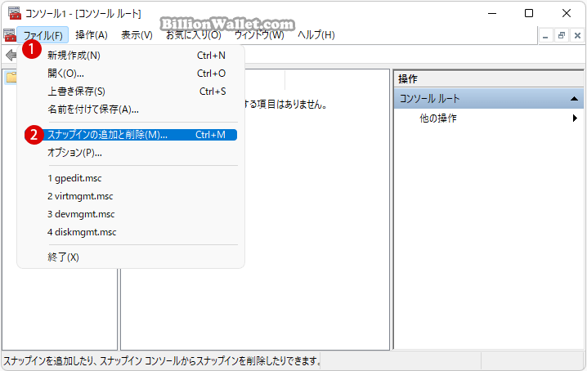This screenshot has width=587, height=371.
Task: Click the MMC toolbox icon in menu bar
Action: coord(10,35)
